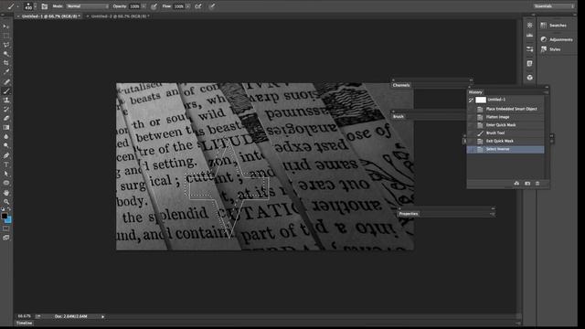Open the Swatches panel button
The height and width of the screenshot is (329, 585).
click(x=554, y=26)
